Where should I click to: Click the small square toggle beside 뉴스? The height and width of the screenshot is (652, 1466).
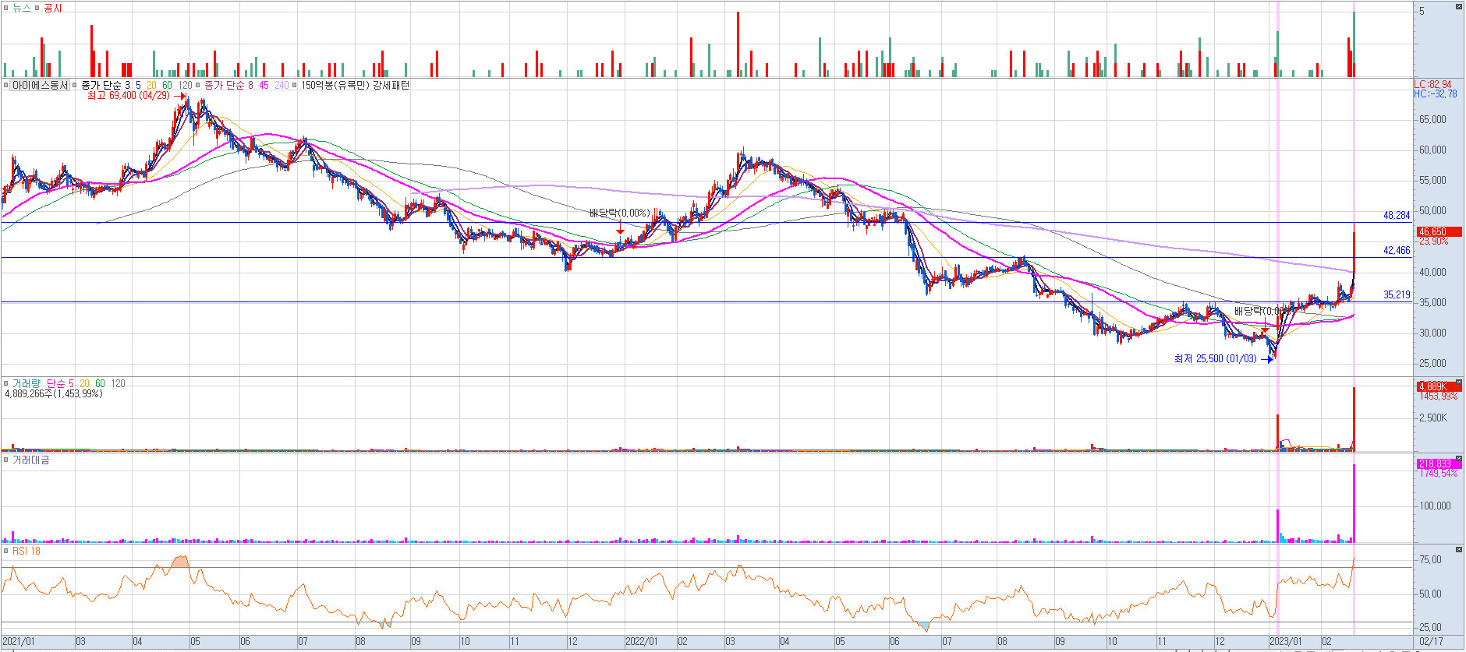(5, 8)
